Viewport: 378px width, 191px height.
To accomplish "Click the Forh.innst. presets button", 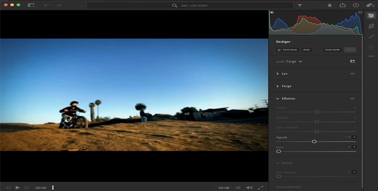I will click(287, 50).
